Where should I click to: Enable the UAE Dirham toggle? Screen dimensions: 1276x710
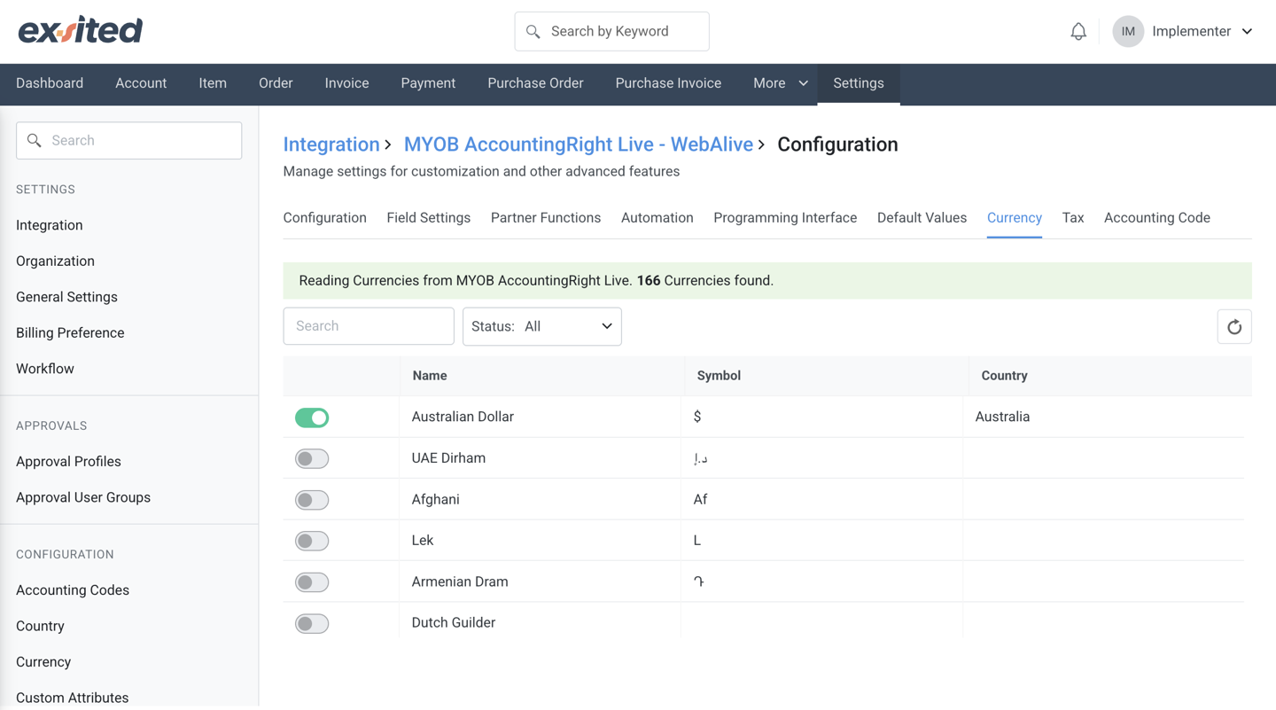(312, 458)
